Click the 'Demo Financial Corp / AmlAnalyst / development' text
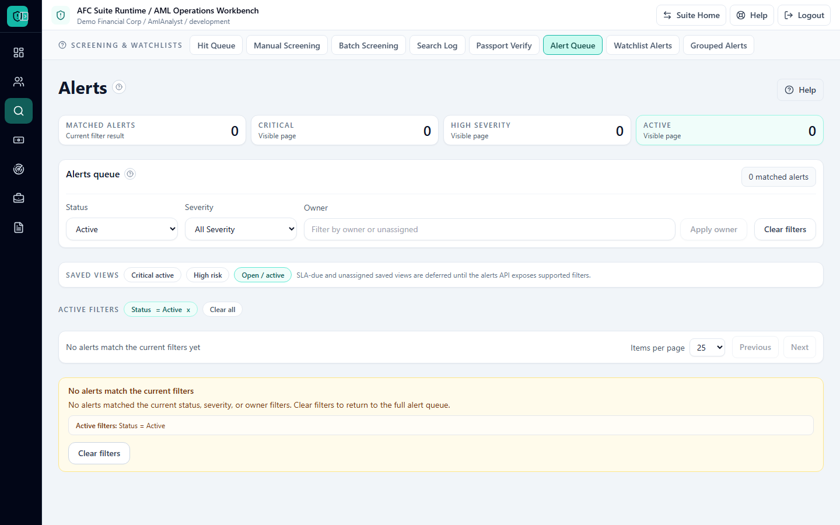 [153, 22]
